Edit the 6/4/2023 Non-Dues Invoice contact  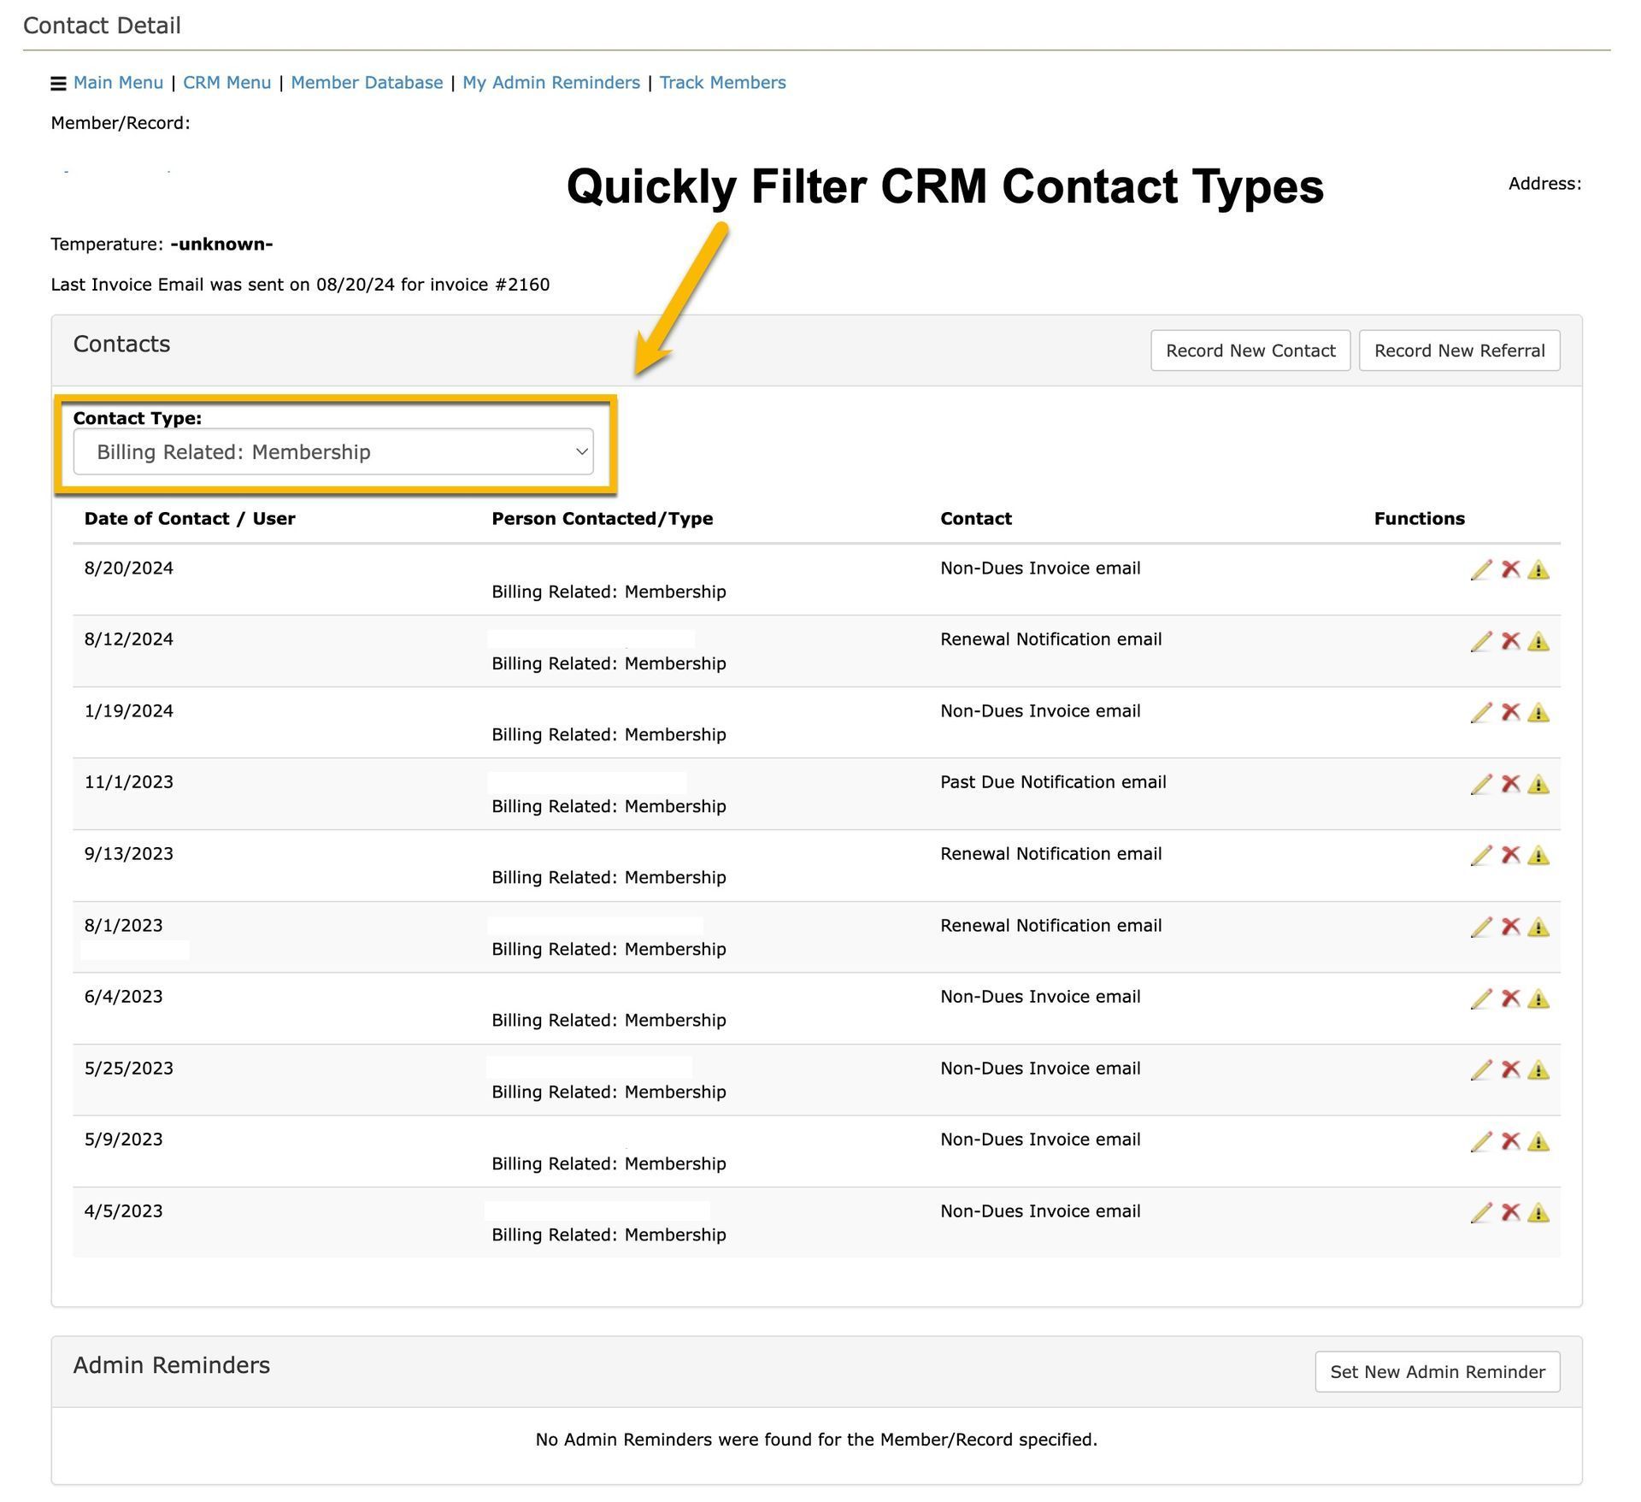point(1481,998)
